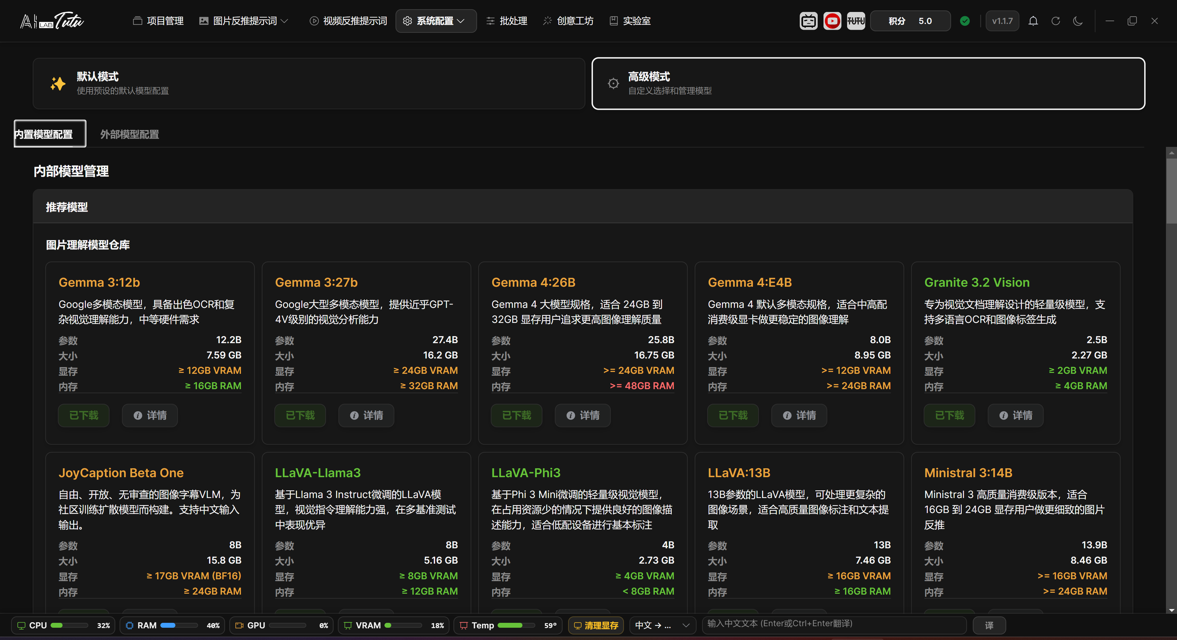Viewport: 1177px width, 640px height.
Task: Click the < 8GB RAM value on LLaVA-Phi3
Action: (x=648, y=592)
